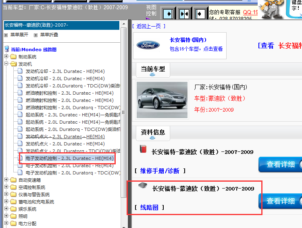302x228 pixels.
Task: Click the 娱乐系统 folder icon
Action: tap(13, 209)
